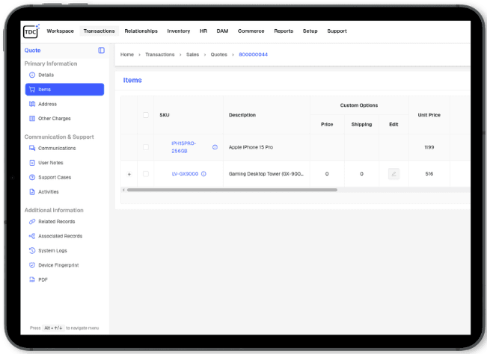
Task: Open the Inventory menu
Action: pyautogui.click(x=179, y=31)
